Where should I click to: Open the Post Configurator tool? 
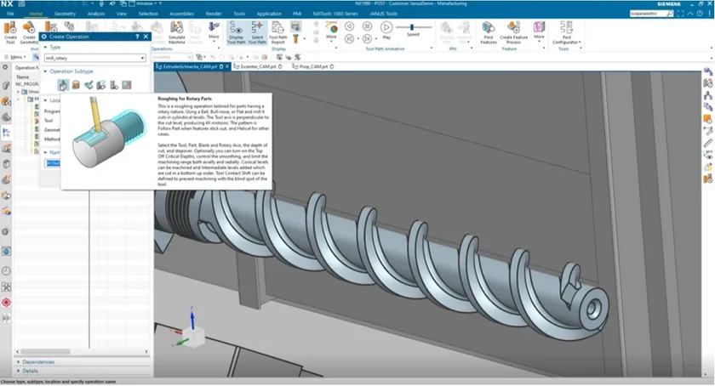566,33
